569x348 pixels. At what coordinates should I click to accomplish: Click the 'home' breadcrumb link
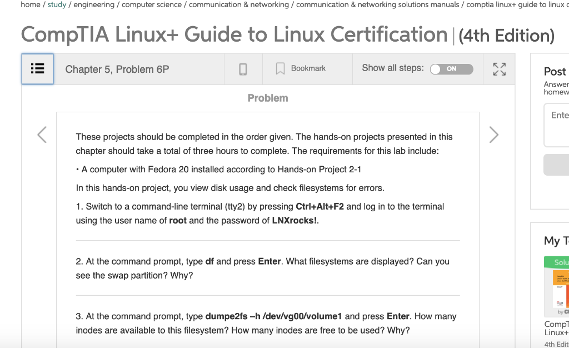click(31, 4)
